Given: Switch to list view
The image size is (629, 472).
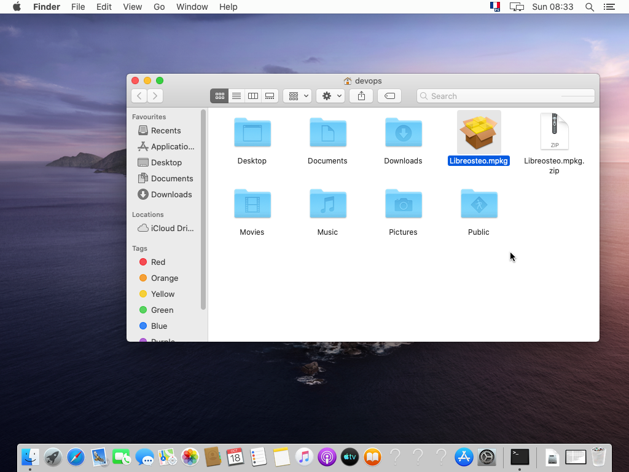Looking at the screenshot, I should click(x=236, y=96).
